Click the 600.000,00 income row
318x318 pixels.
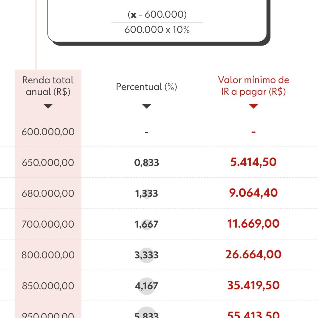tap(48, 132)
